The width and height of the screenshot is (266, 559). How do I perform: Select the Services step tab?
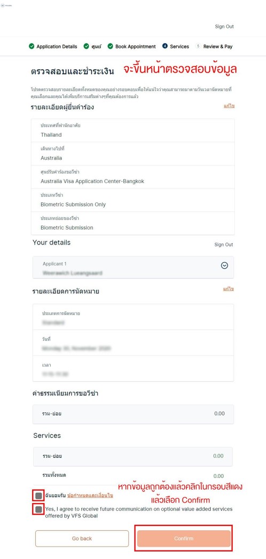(x=176, y=46)
